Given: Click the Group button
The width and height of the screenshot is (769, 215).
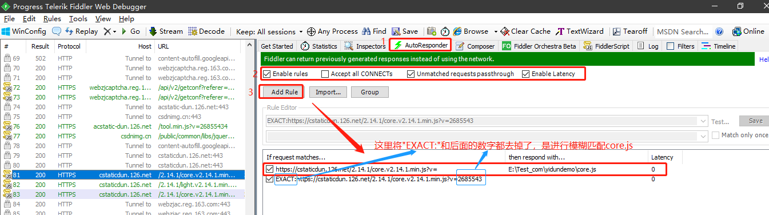Looking at the screenshot, I should click(x=370, y=92).
